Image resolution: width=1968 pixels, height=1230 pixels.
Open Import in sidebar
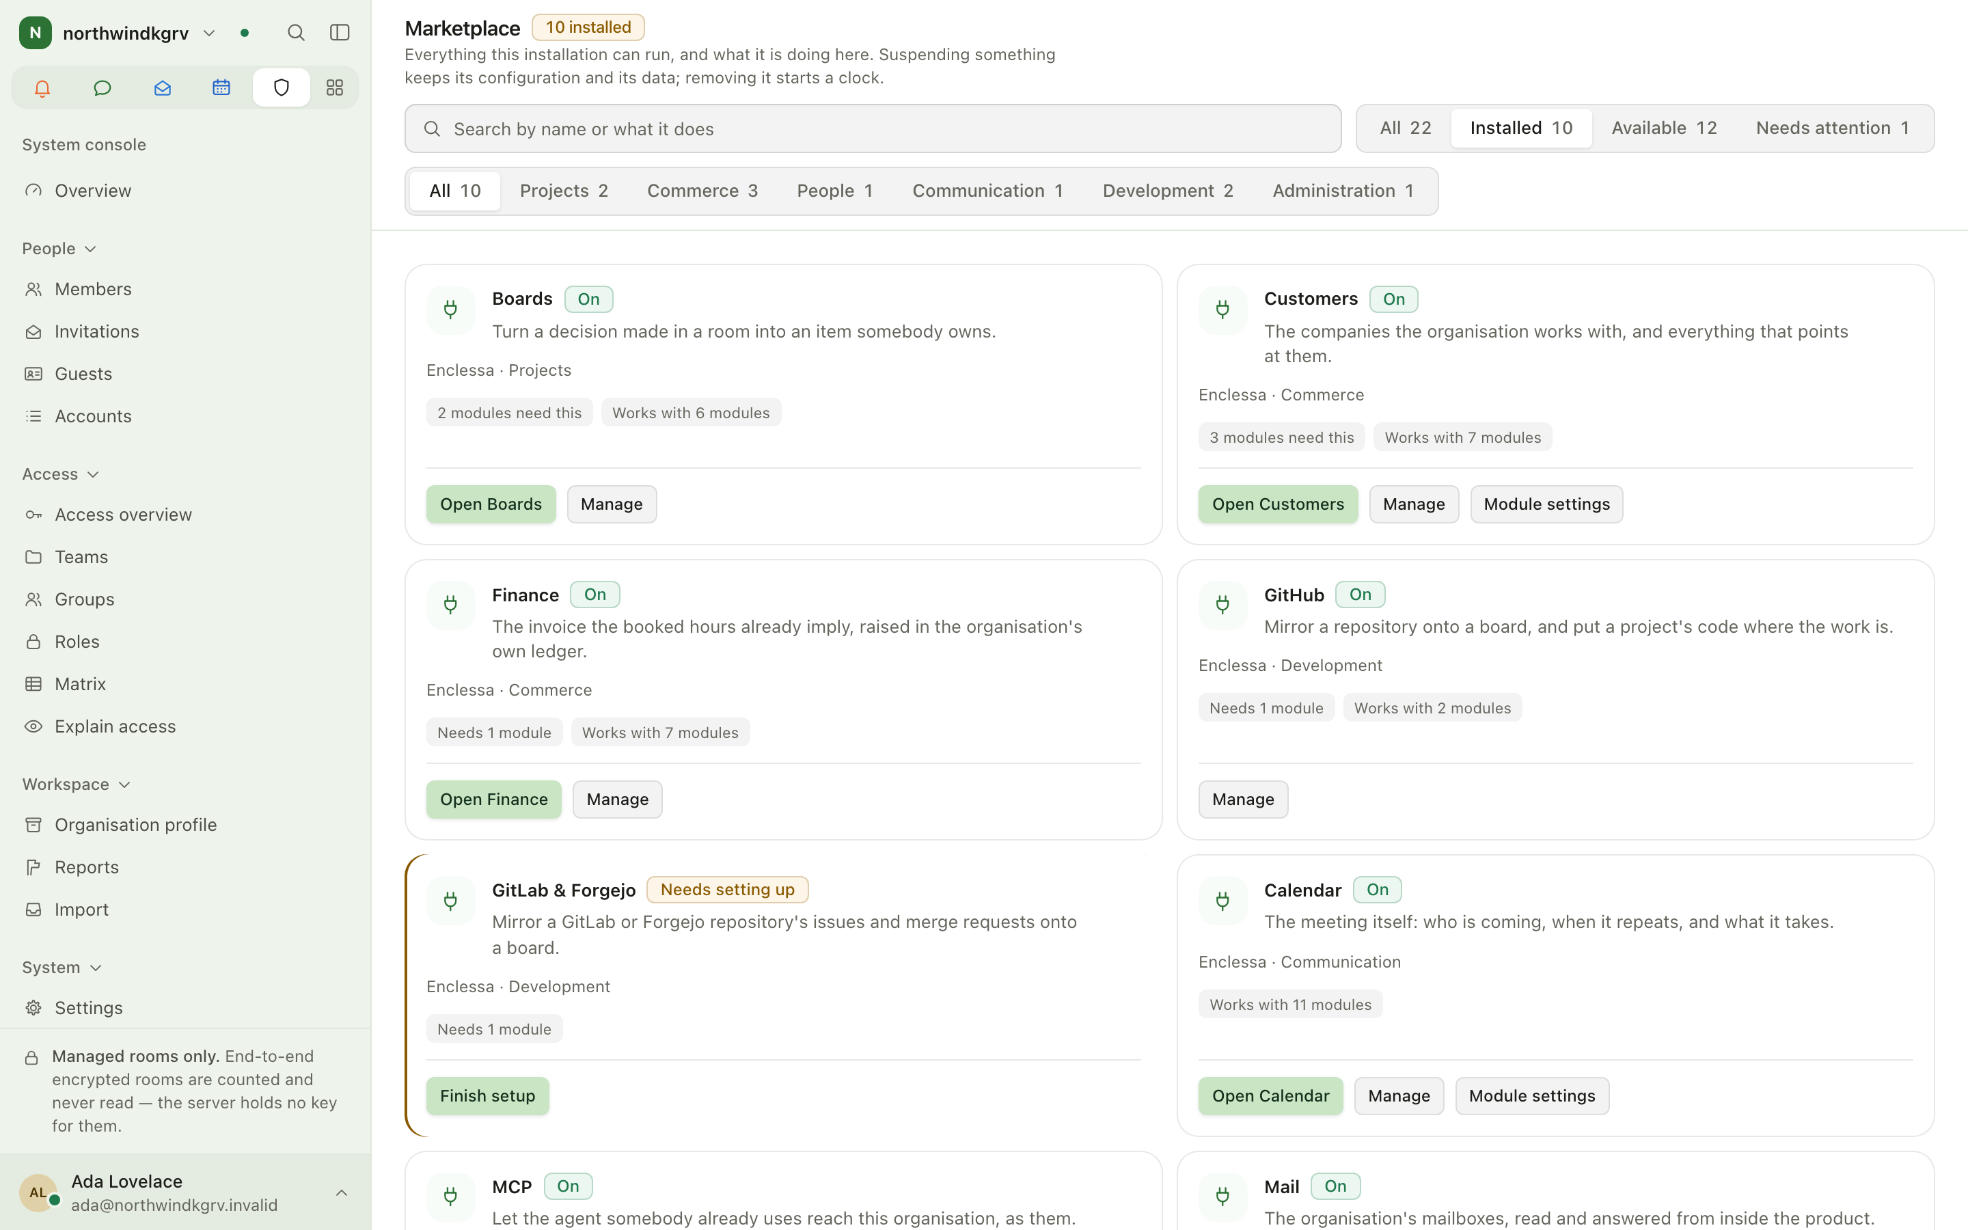(185, 909)
